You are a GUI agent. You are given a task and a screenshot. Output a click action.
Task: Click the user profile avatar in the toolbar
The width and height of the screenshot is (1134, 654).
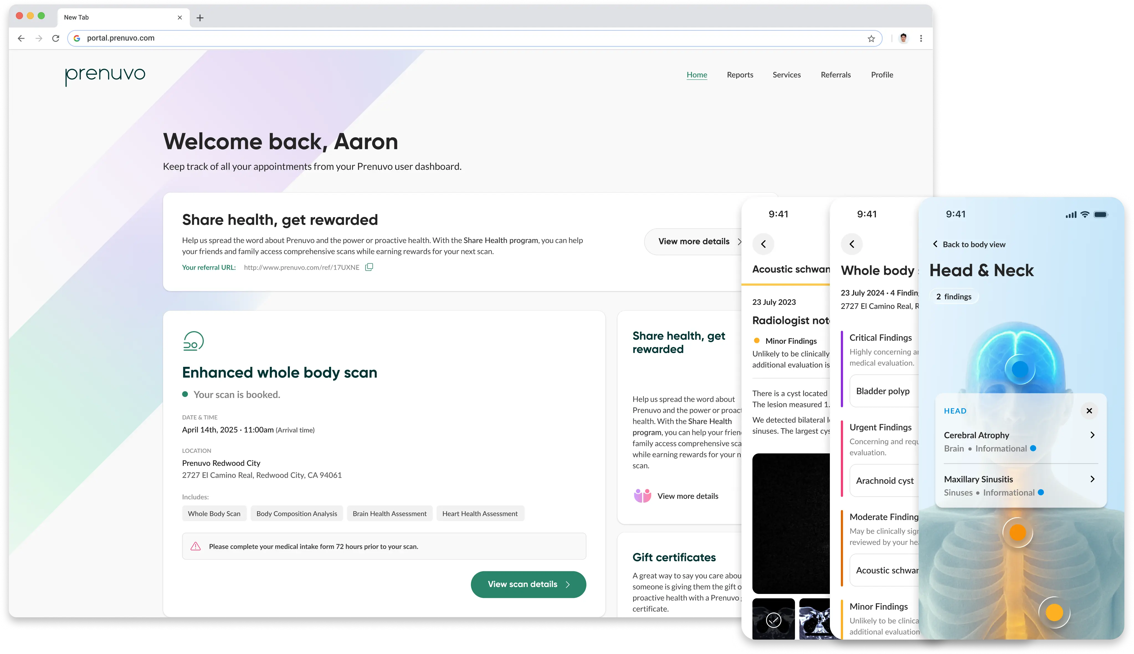[903, 39]
